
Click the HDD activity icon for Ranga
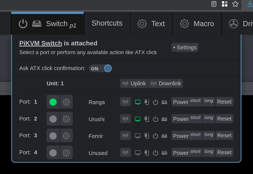coord(164,102)
